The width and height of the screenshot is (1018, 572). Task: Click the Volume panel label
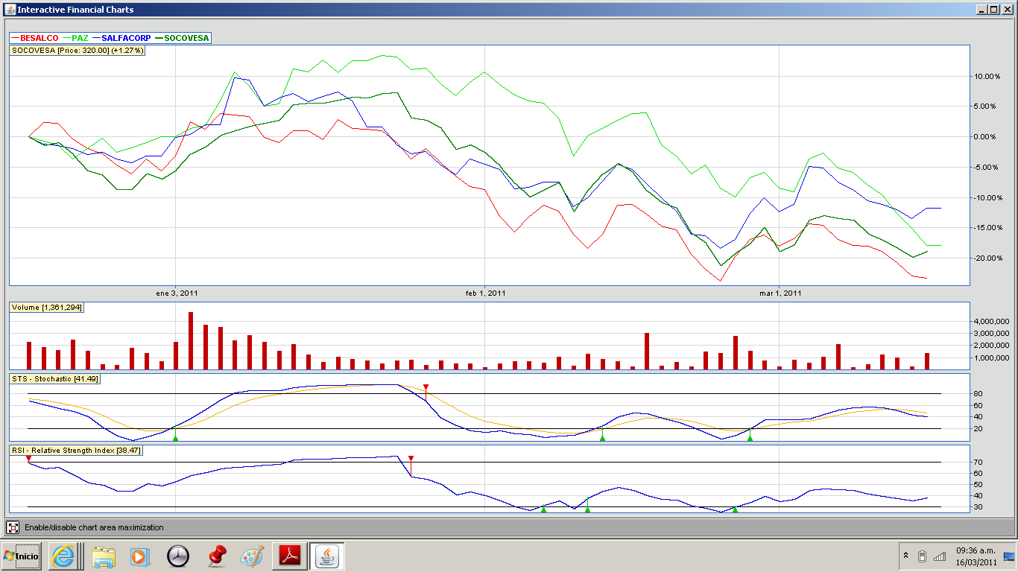[46, 307]
